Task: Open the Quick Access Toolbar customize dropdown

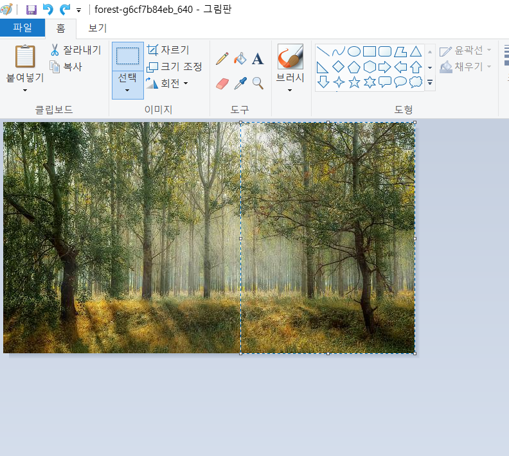Action: pyautogui.click(x=78, y=10)
